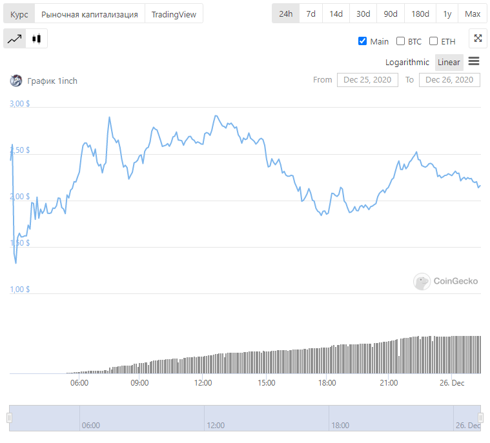Switch chart to Logarithmic scale
The height and width of the screenshot is (443, 490).
pyautogui.click(x=407, y=62)
